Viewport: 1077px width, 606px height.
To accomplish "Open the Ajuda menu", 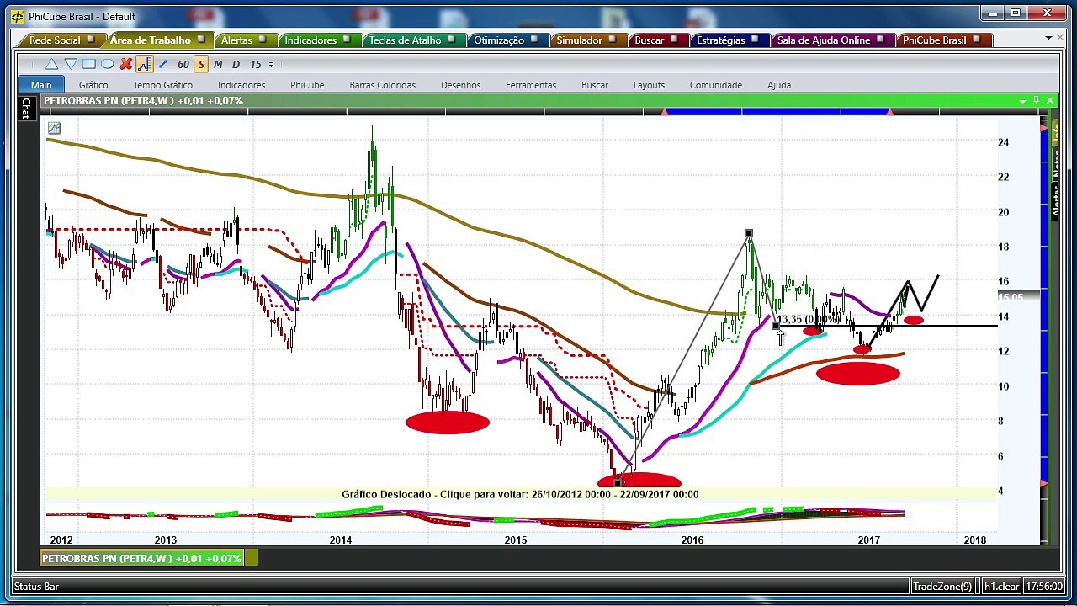I will click(x=779, y=85).
